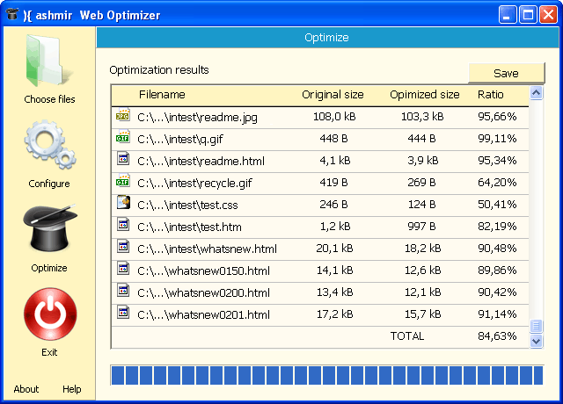Image resolution: width=563 pixels, height=404 pixels.
Task: Select row C:\...\whatsnew0150.html
Action: 320,271
